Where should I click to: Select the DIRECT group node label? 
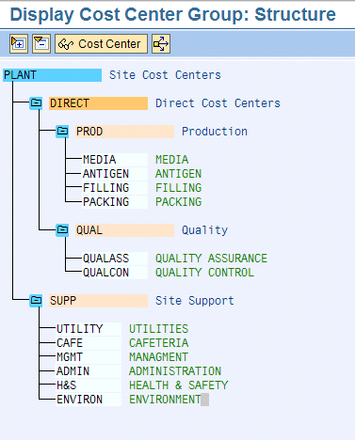coord(98,103)
